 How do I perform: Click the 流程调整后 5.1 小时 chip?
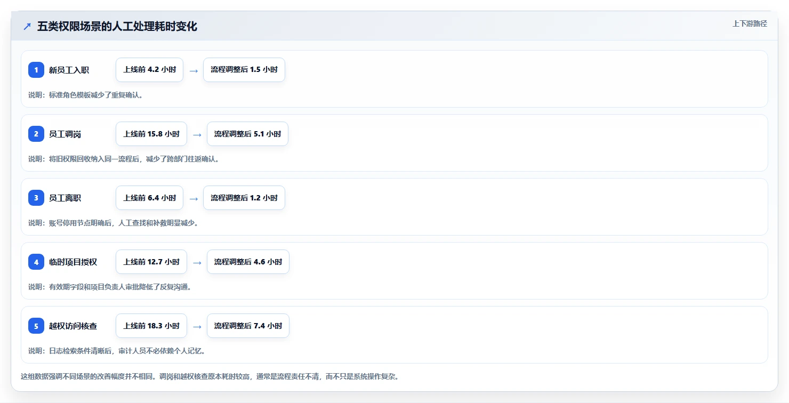[247, 134]
